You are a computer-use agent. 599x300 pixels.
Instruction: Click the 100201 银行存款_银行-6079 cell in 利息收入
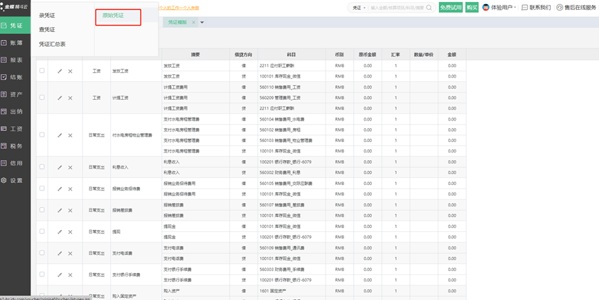[292, 162]
